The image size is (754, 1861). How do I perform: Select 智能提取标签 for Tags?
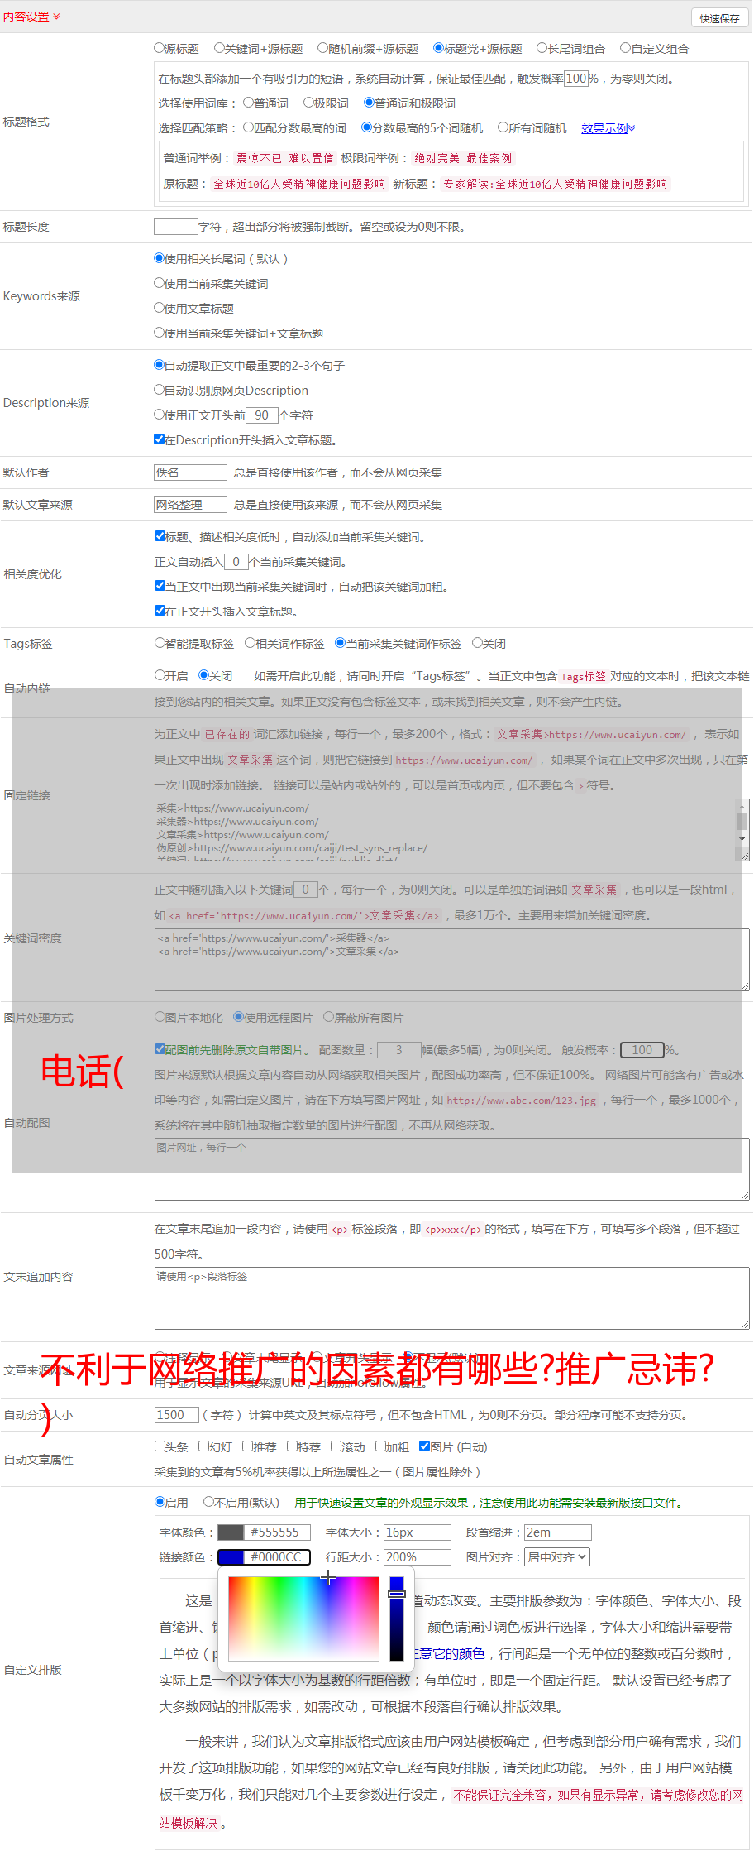tap(160, 644)
